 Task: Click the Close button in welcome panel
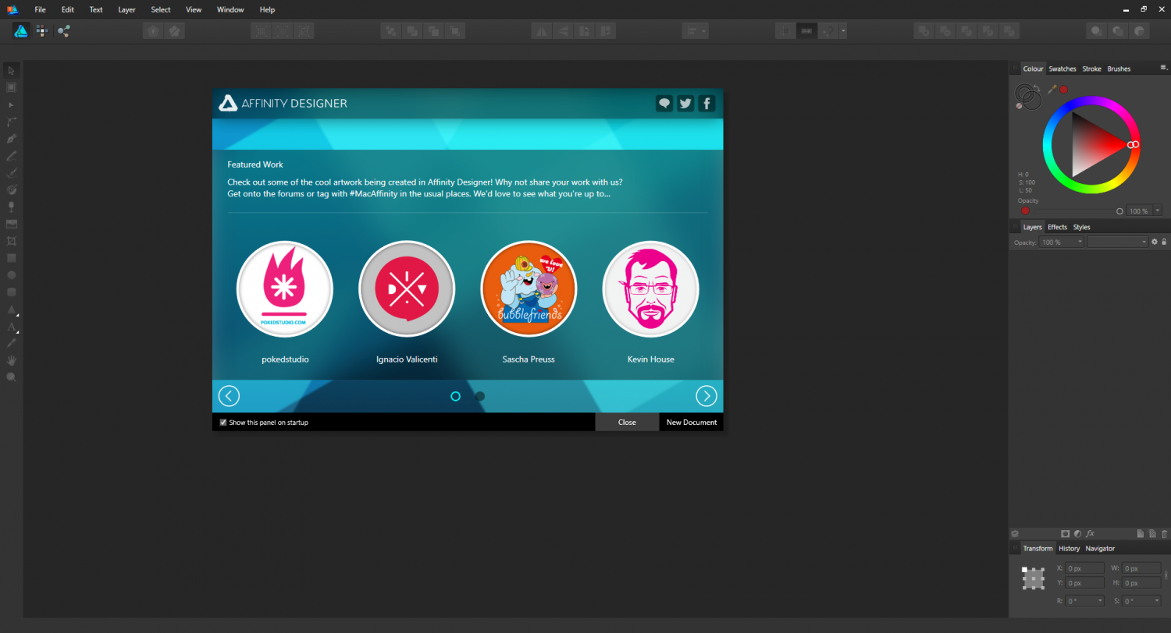click(627, 422)
